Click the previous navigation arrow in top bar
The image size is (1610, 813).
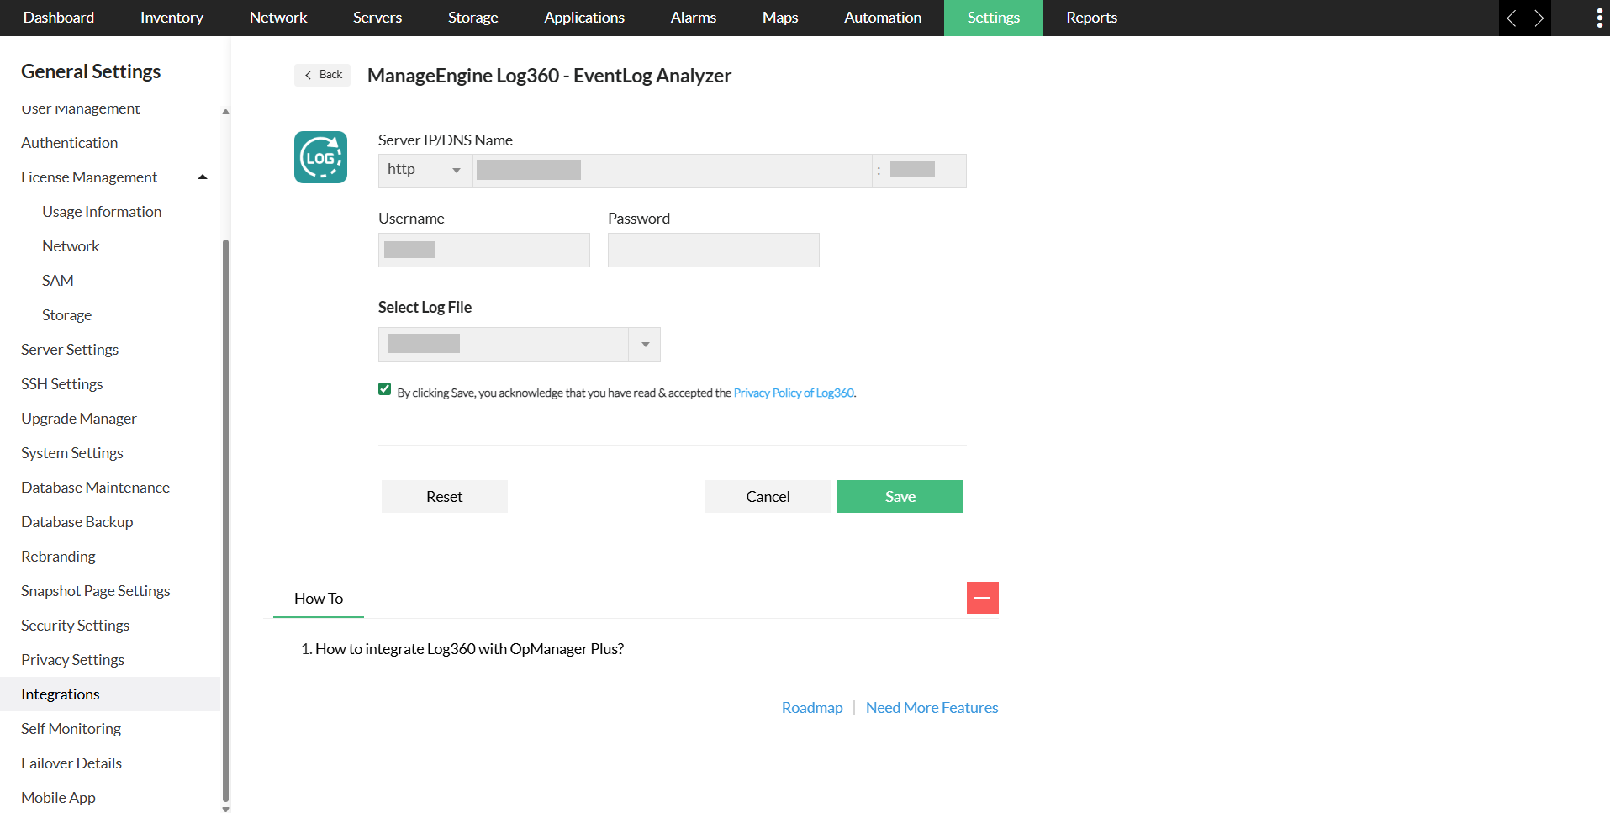(1512, 18)
